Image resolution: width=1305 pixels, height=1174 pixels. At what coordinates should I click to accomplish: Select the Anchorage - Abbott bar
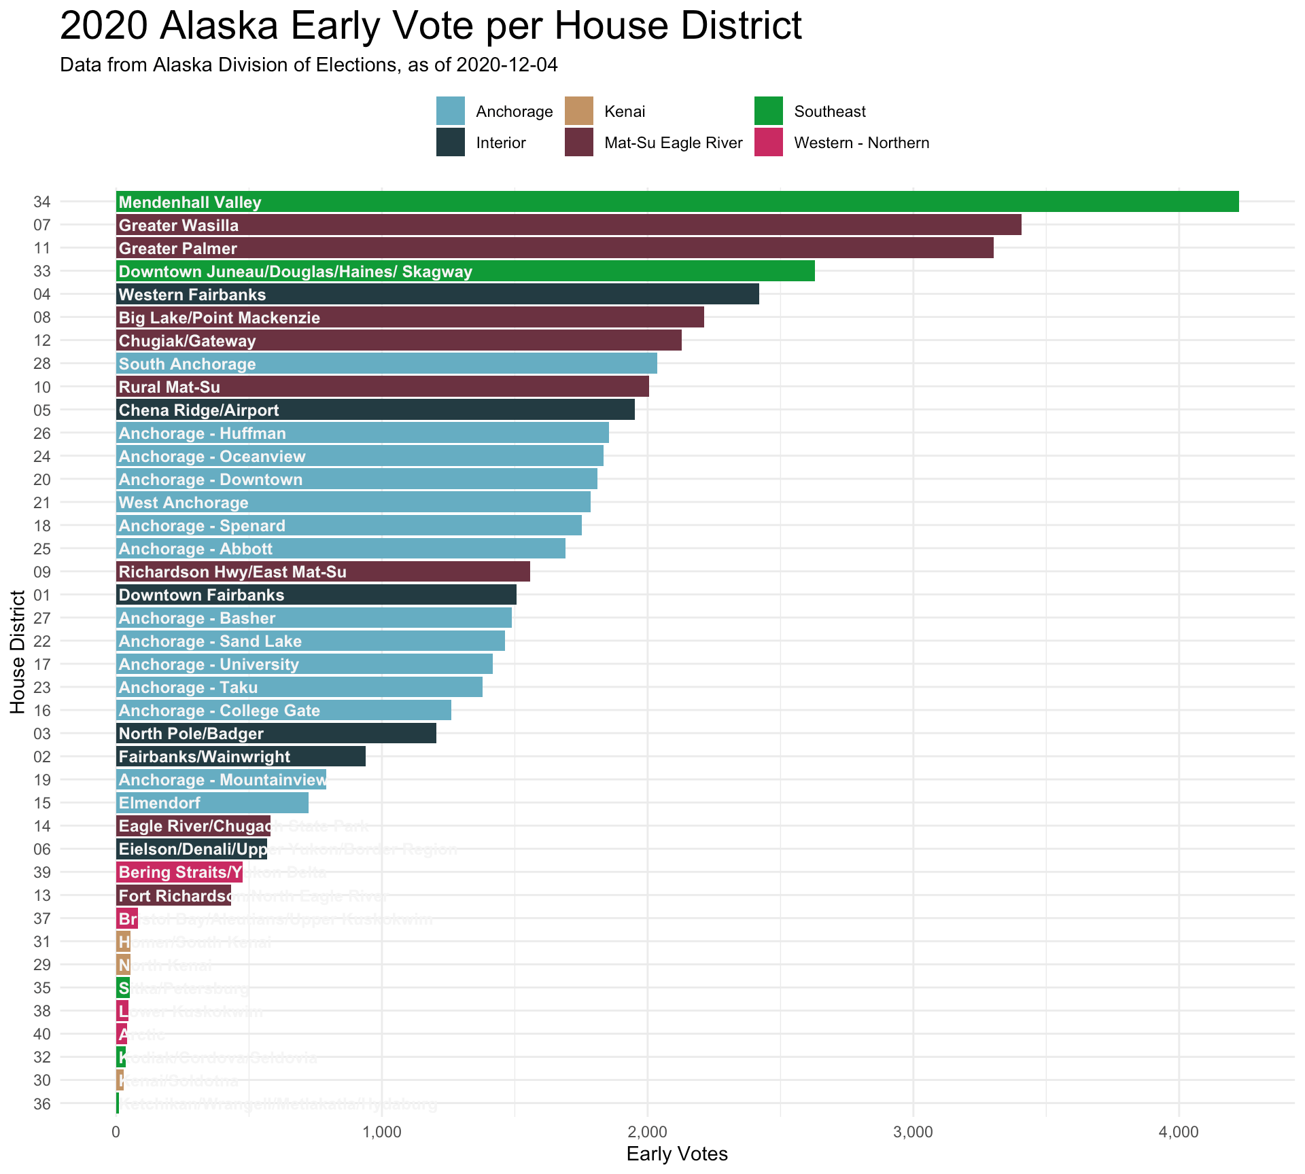pyautogui.click(x=341, y=548)
